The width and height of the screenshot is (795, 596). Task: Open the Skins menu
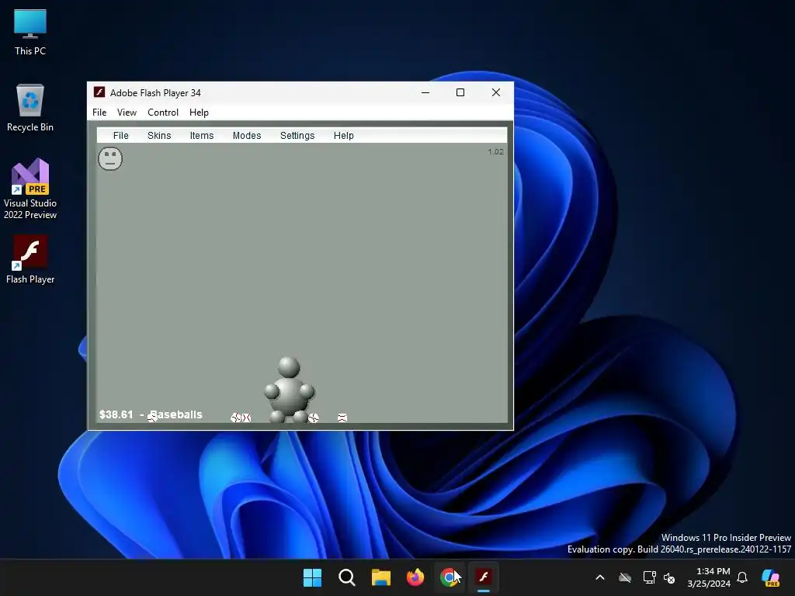pyautogui.click(x=159, y=135)
